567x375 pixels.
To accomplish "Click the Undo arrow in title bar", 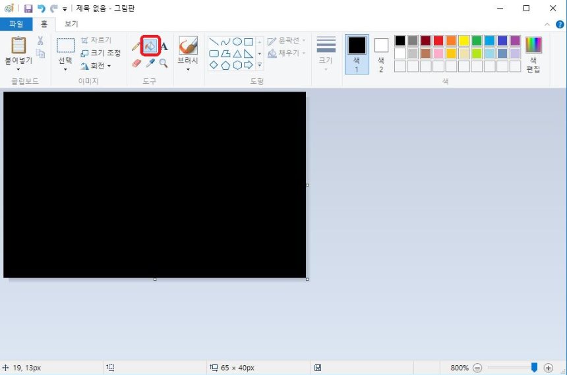I will [x=42, y=9].
